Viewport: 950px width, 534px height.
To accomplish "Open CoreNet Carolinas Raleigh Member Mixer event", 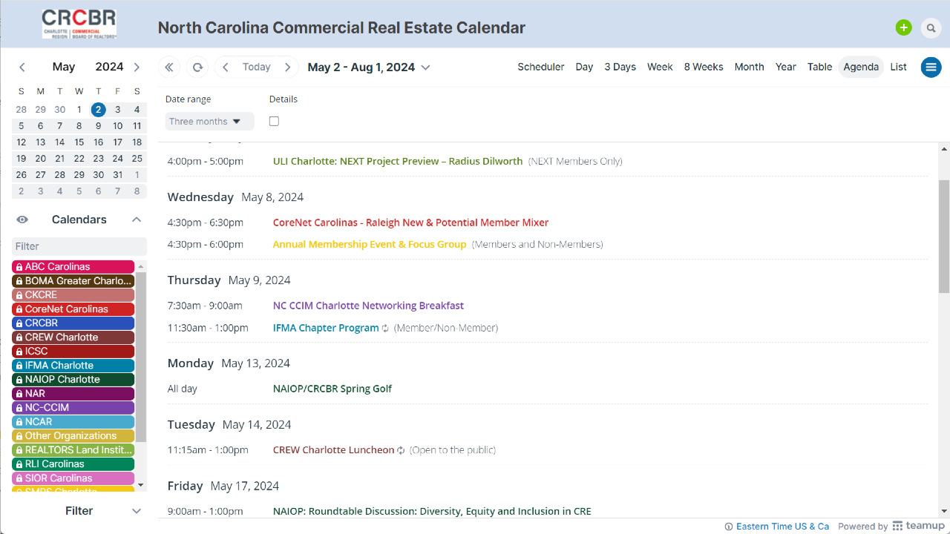I will coord(410,222).
